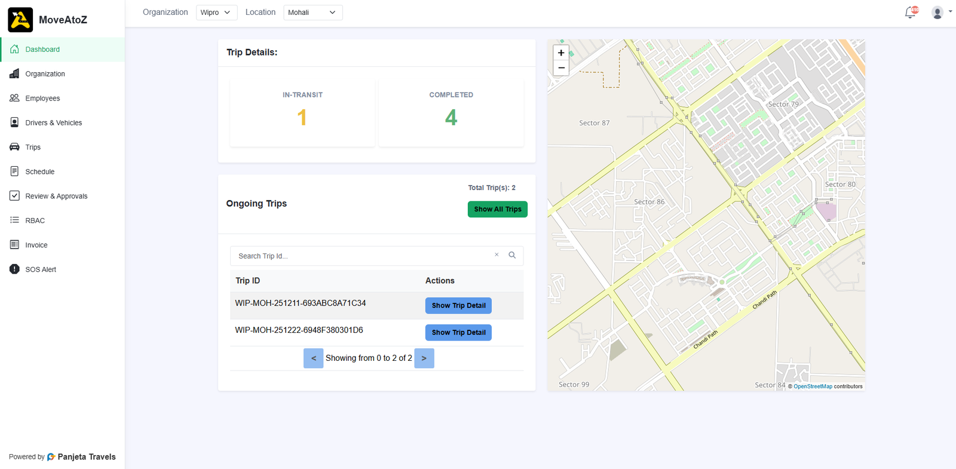This screenshot has height=469, width=956.
Task: Zoom in on the map
Action: (x=561, y=53)
